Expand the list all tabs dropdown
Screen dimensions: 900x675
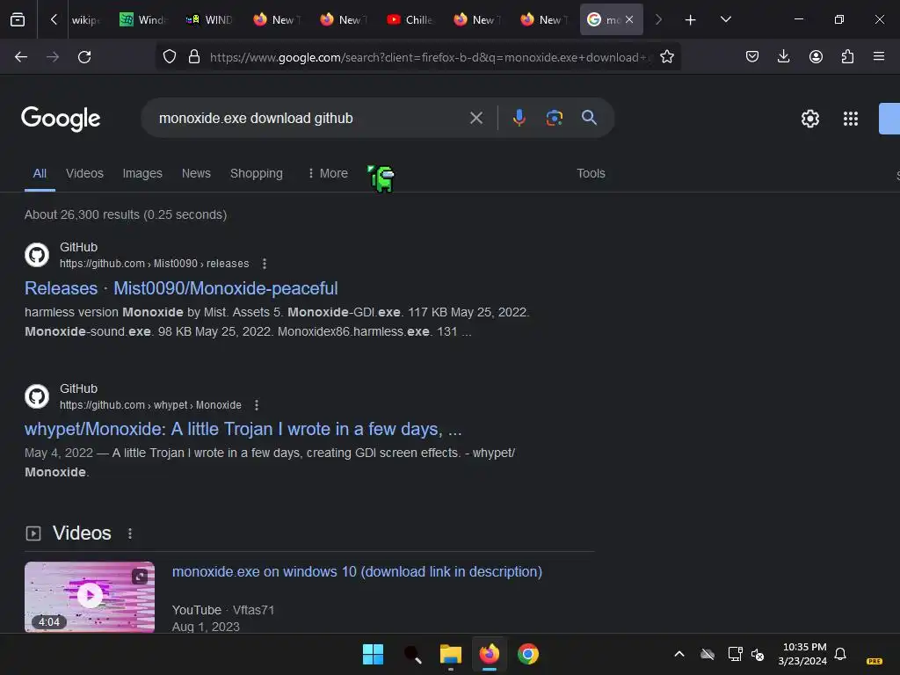click(725, 19)
